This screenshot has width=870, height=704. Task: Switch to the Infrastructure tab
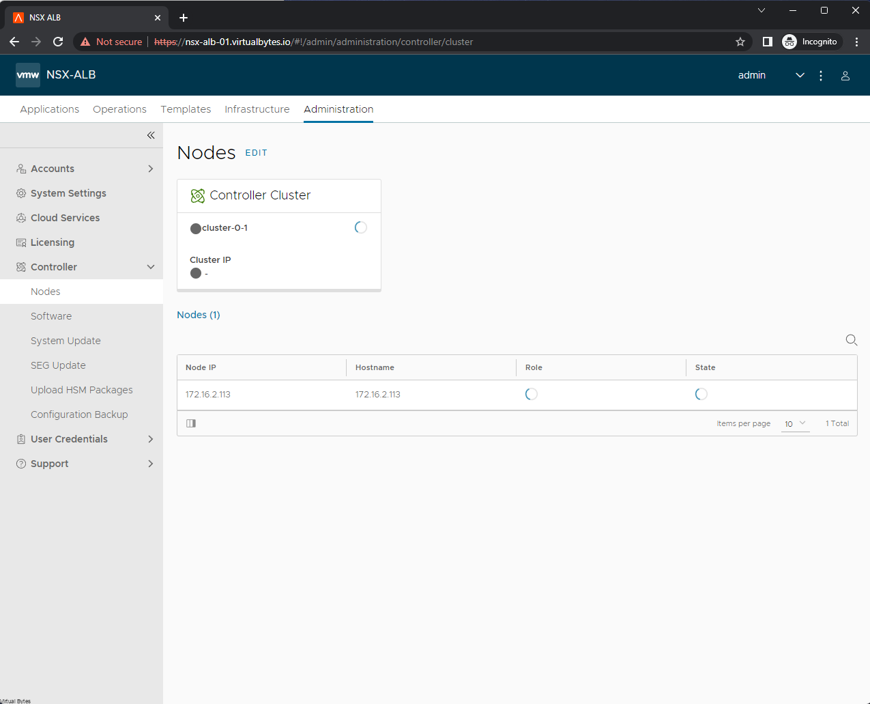pyautogui.click(x=257, y=109)
